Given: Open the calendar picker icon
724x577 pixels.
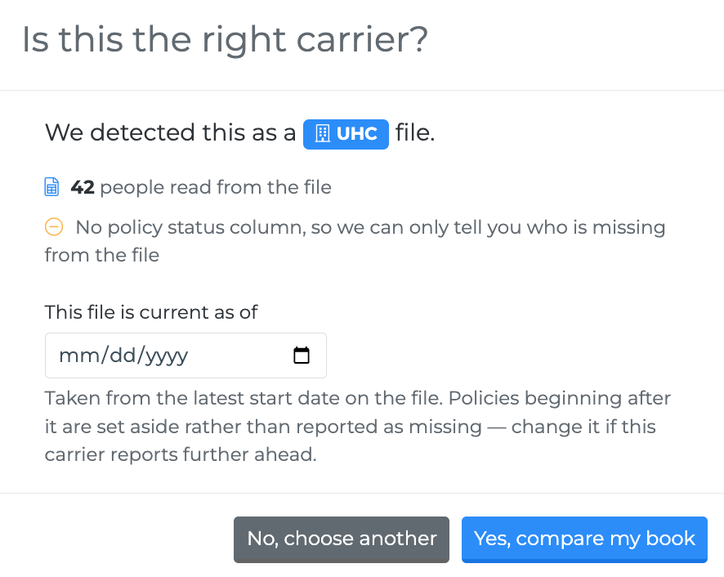Looking at the screenshot, I should [x=302, y=356].
